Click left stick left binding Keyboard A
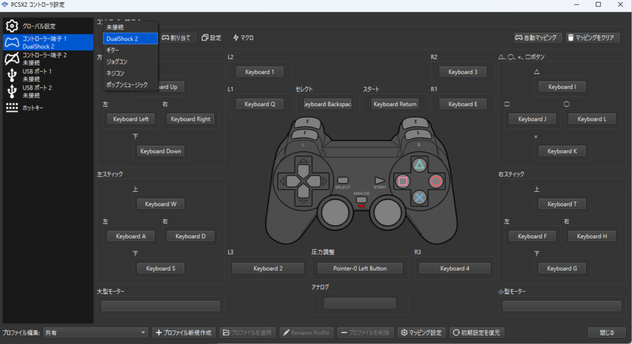The width and height of the screenshot is (632, 344). point(131,236)
